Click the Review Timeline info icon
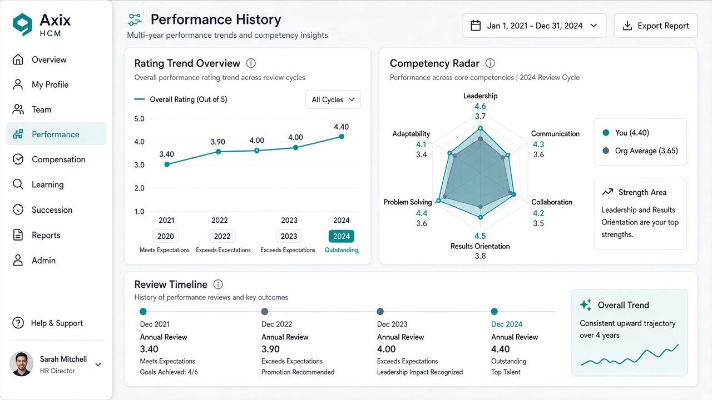The image size is (712, 400). (218, 284)
